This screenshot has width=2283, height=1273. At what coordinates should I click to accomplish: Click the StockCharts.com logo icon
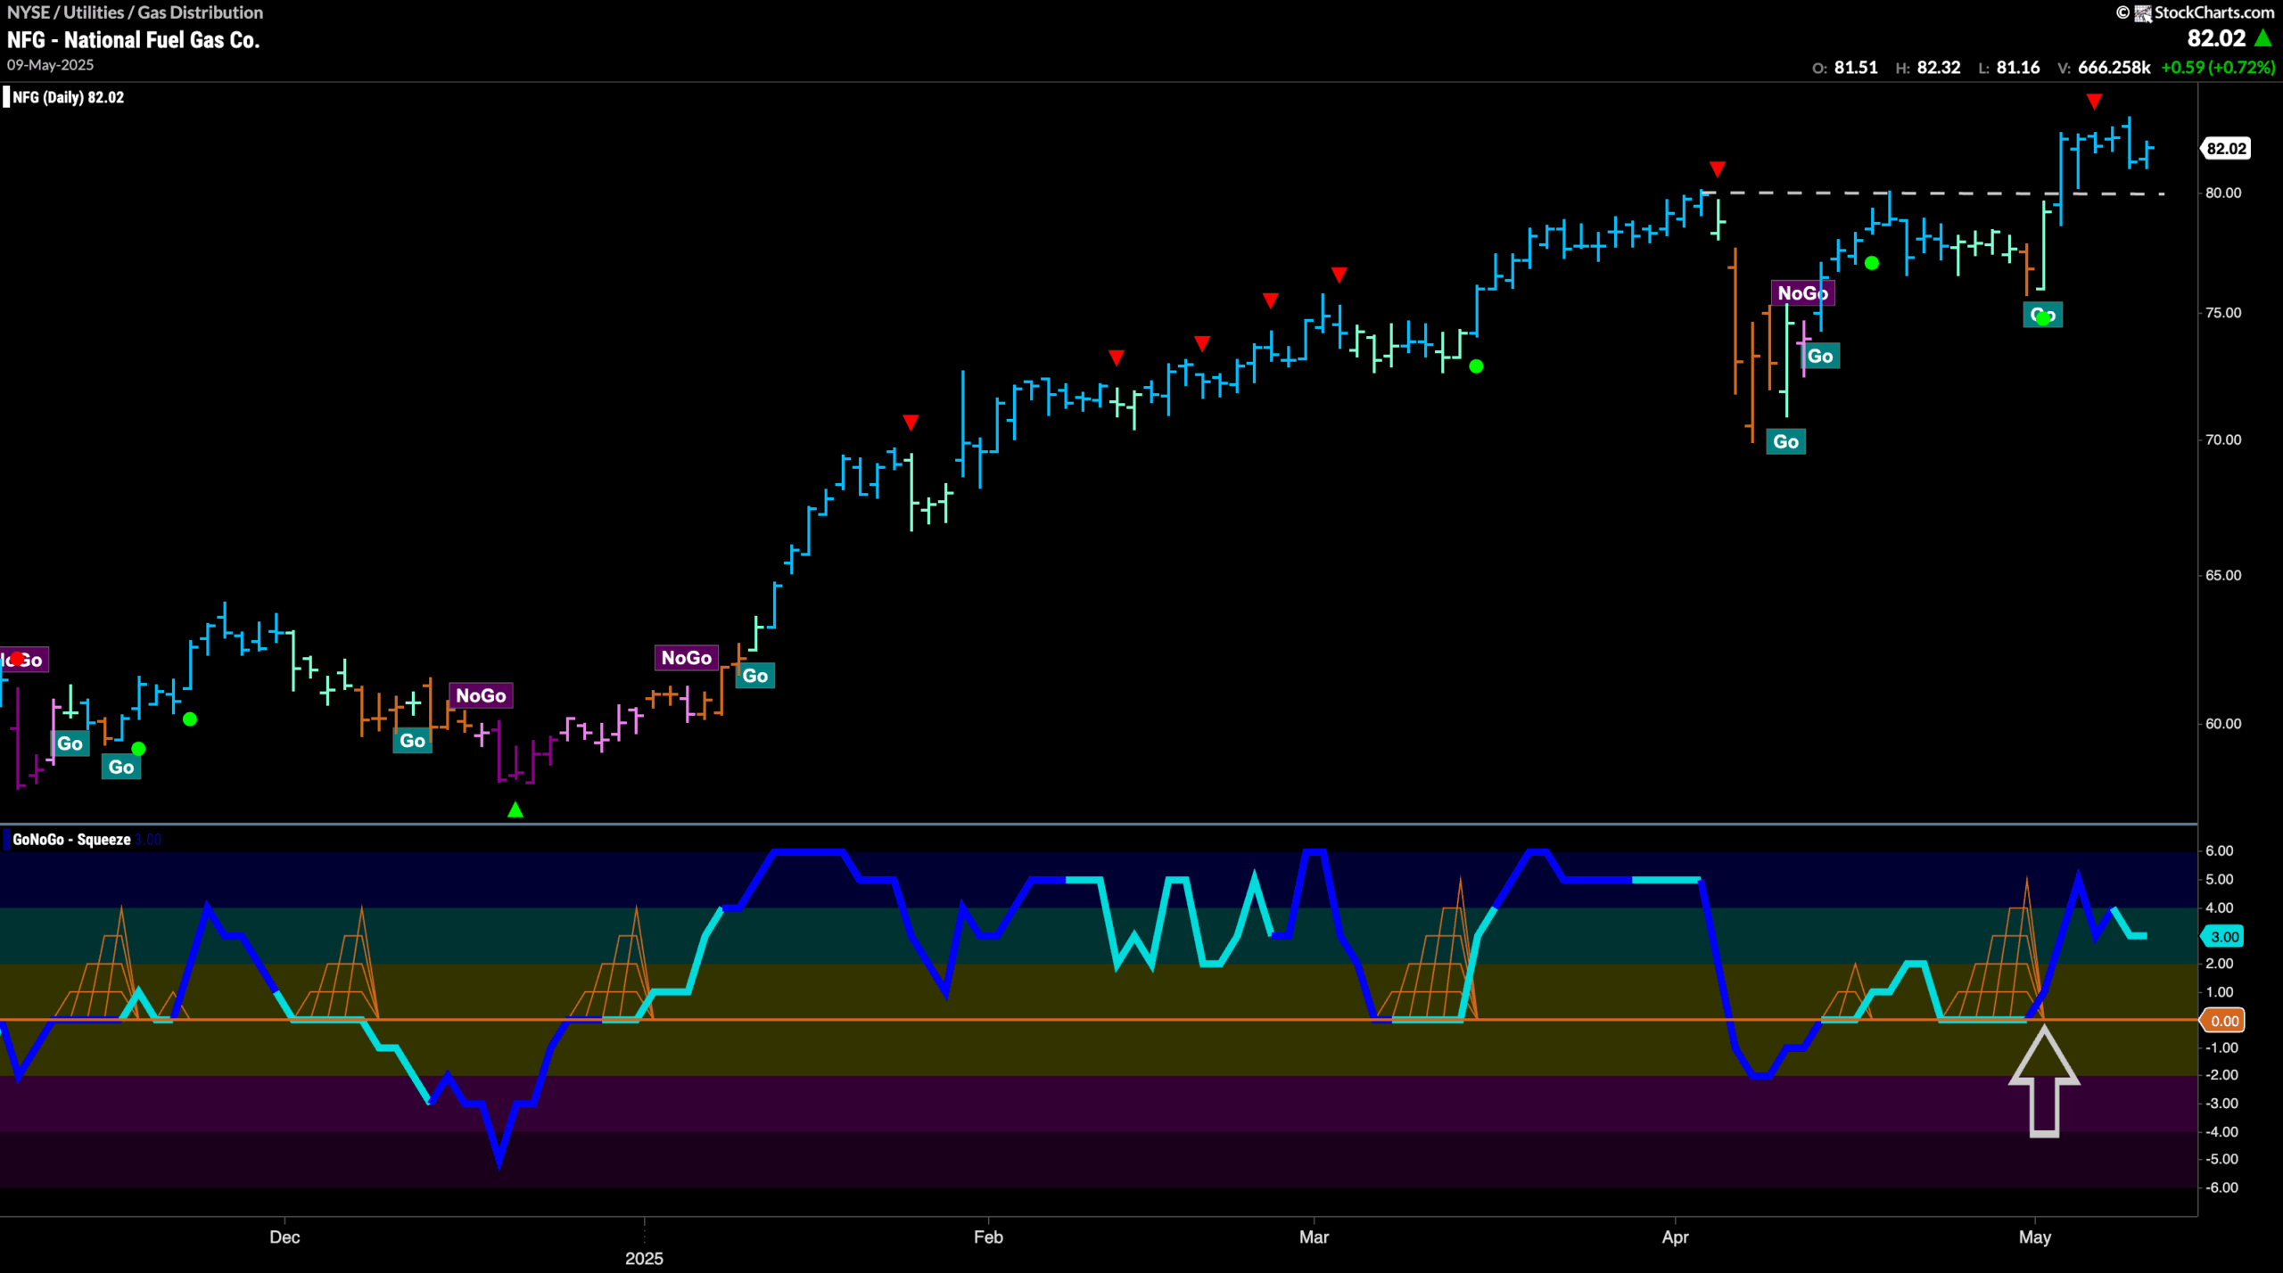2142,12
